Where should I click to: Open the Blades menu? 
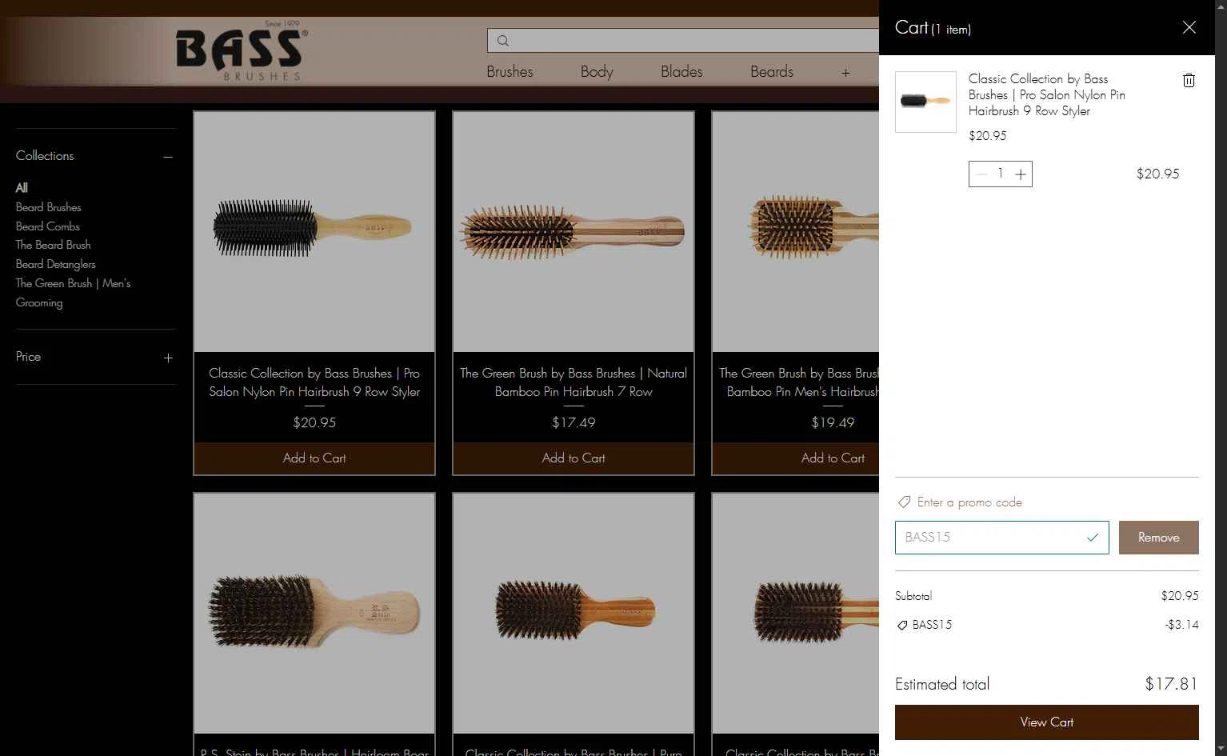pyautogui.click(x=681, y=71)
